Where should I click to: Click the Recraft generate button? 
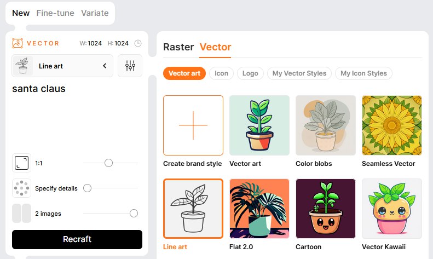coord(77,239)
